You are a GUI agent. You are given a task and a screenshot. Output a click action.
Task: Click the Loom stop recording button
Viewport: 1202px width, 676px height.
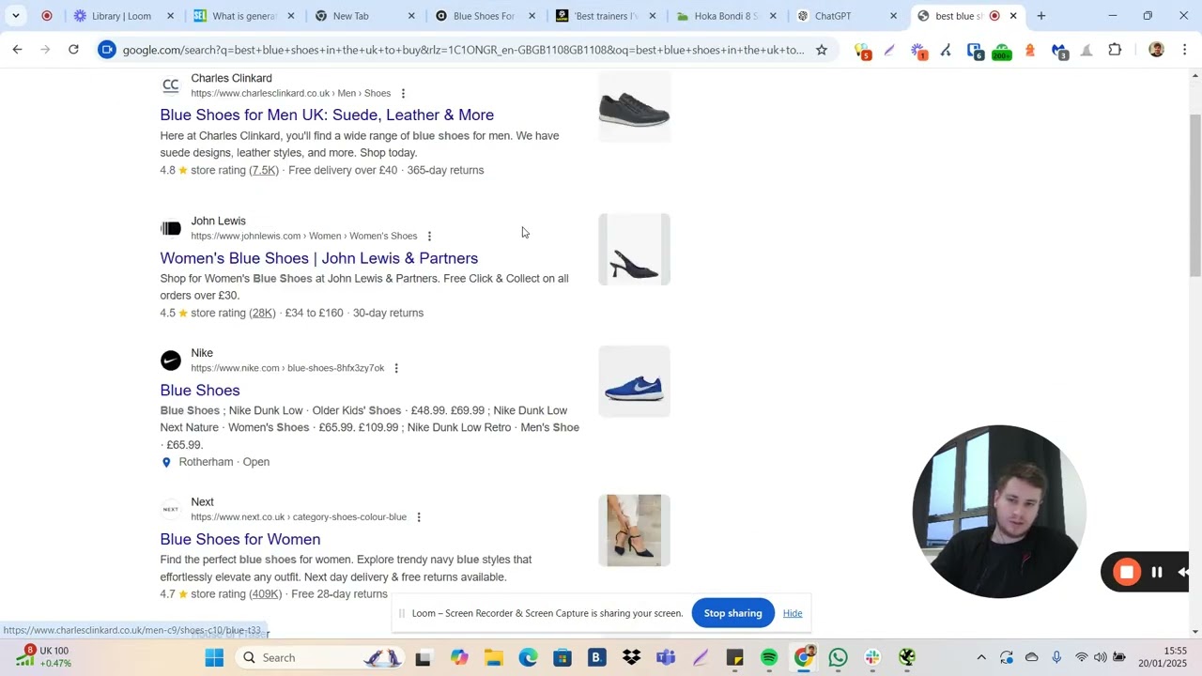tap(1127, 573)
